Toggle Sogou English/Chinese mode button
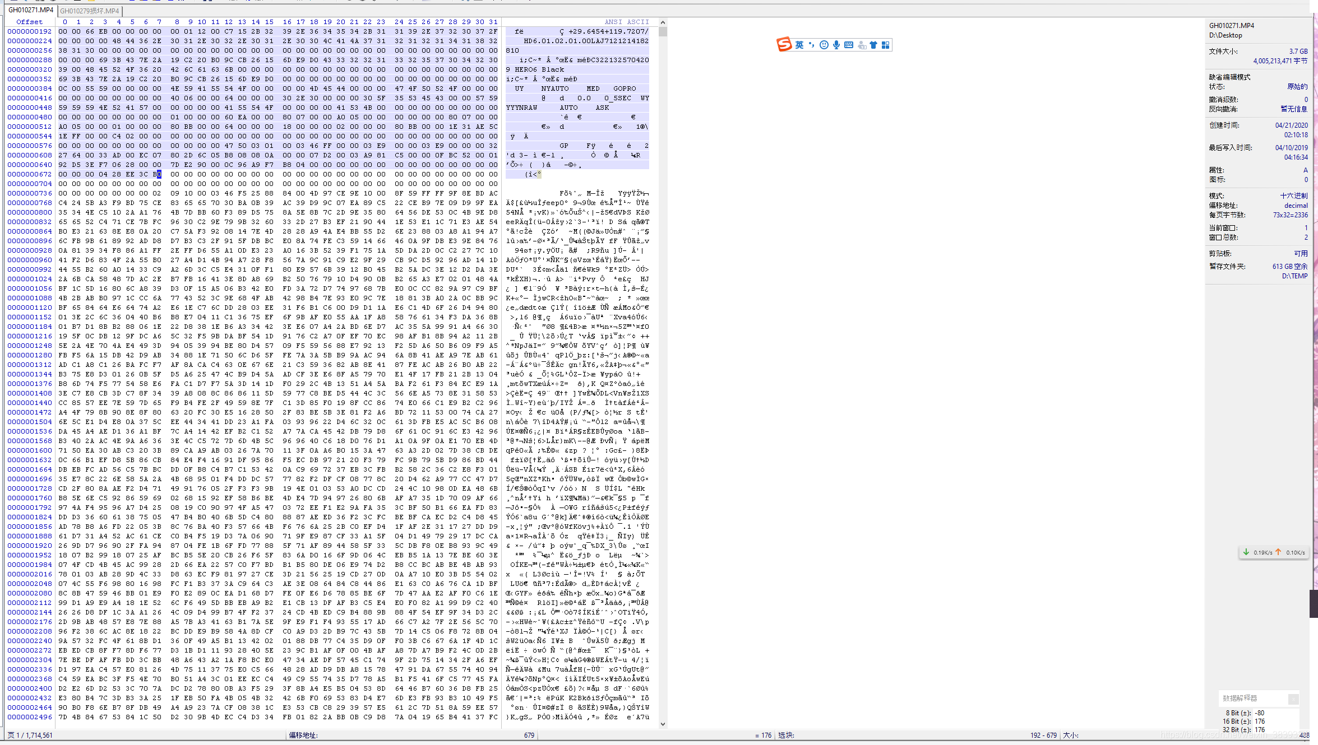The image size is (1318, 745). click(x=799, y=45)
